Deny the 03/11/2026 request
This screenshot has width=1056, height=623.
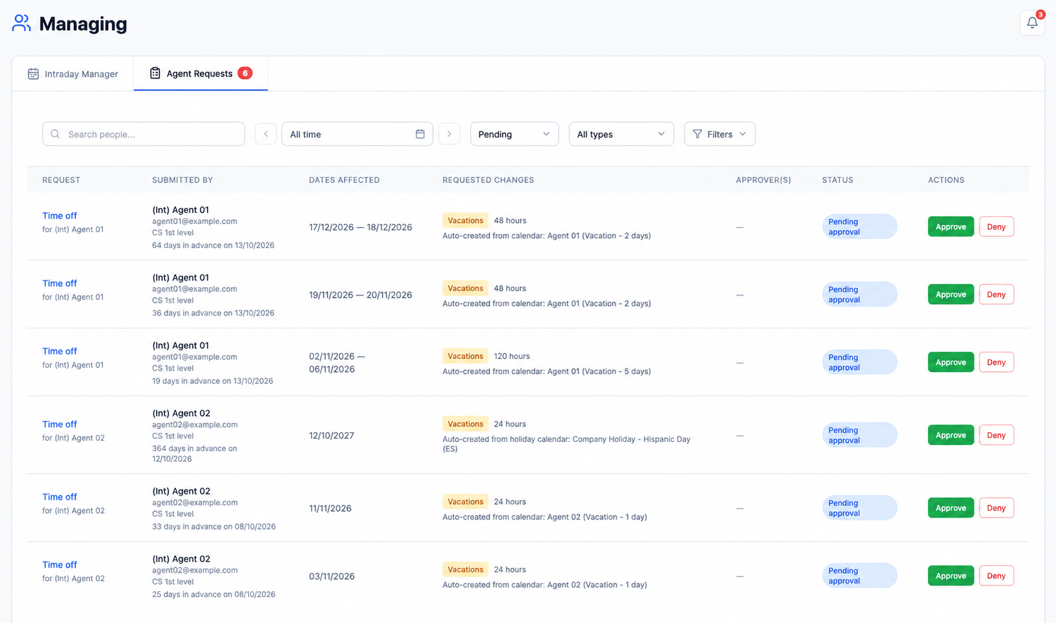(996, 576)
